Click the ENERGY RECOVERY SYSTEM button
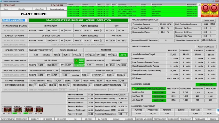219x123 pixels. (x=15, y=61)
